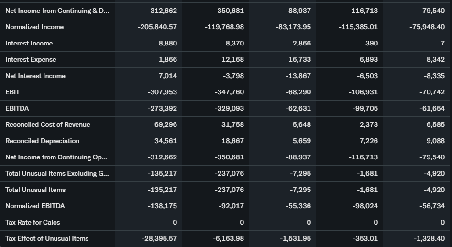Select the EBITDA row label
The height and width of the screenshot is (247, 452).
tap(17, 108)
